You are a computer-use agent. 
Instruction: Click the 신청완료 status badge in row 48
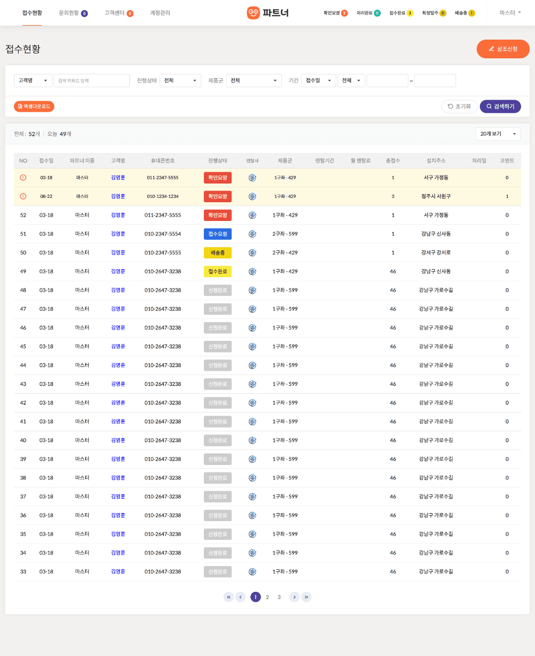(x=218, y=290)
